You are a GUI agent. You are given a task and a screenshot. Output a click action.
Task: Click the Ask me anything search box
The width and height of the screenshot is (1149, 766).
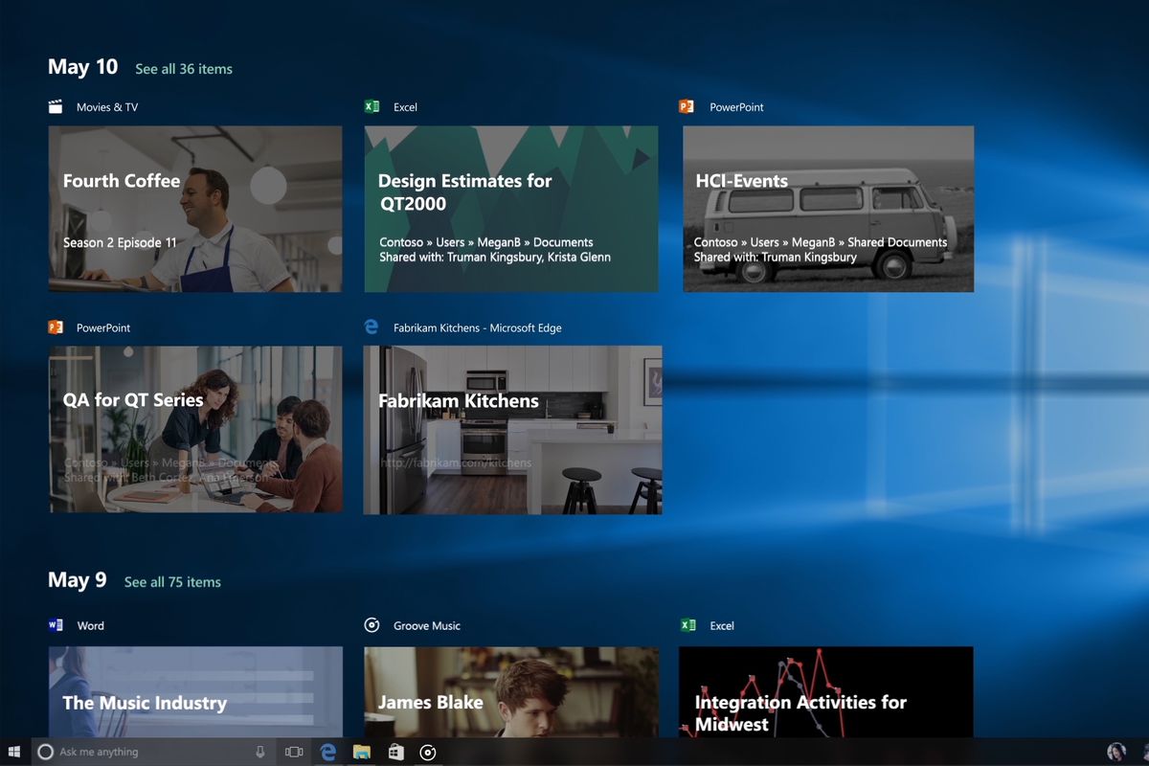(144, 753)
